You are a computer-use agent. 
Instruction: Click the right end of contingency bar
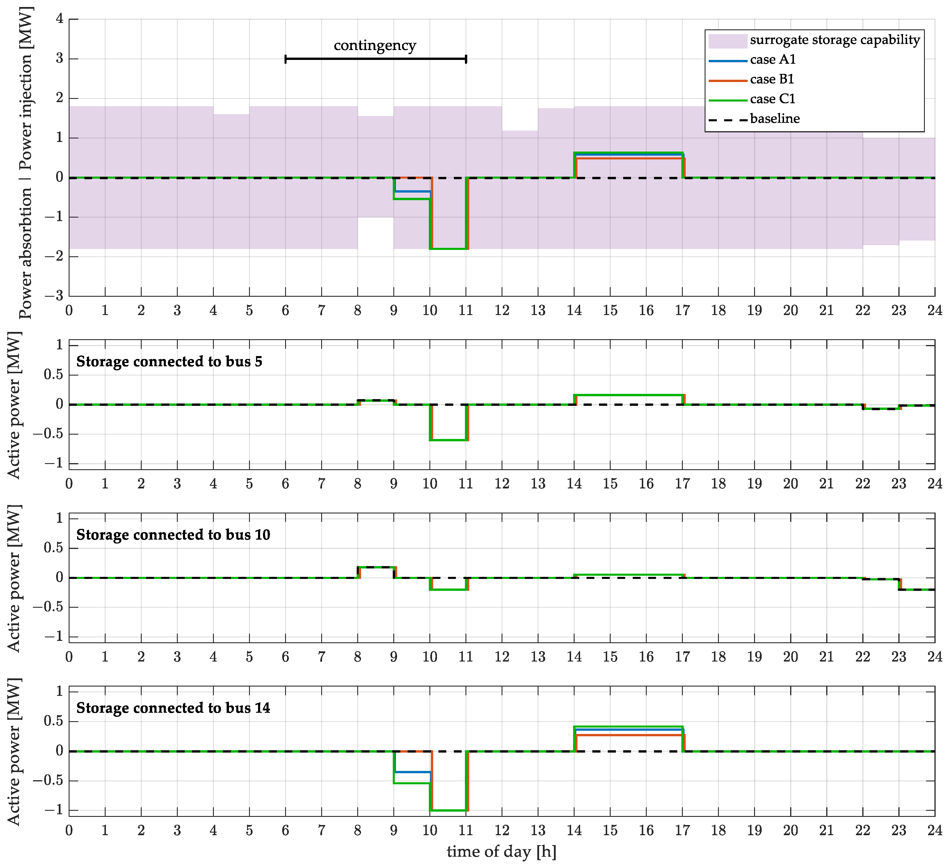click(x=465, y=59)
